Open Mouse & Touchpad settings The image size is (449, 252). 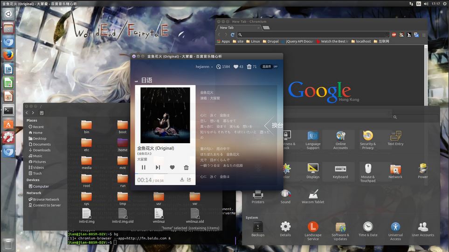(368, 173)
